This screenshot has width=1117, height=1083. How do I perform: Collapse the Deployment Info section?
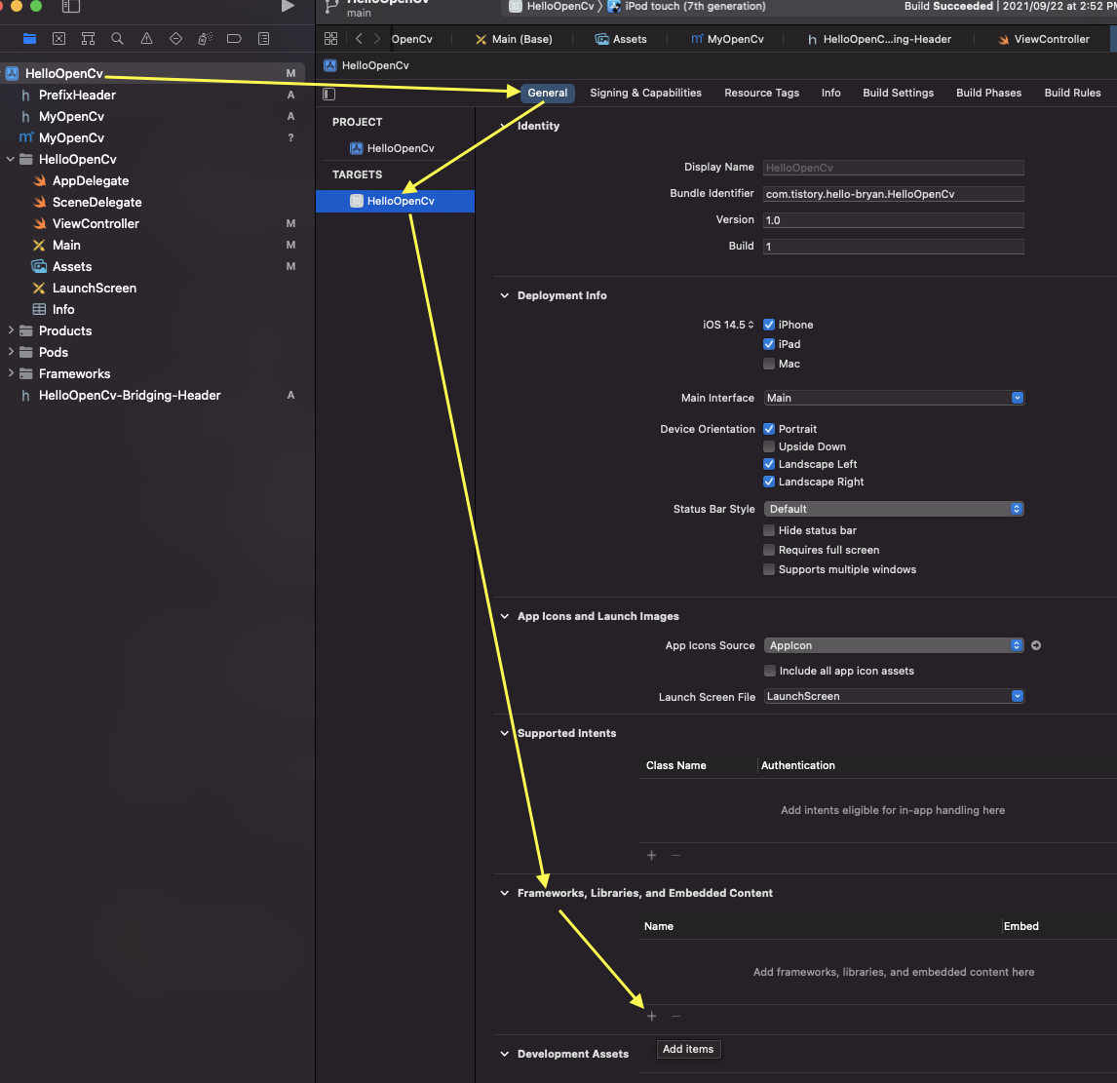[x=504, y=295]
